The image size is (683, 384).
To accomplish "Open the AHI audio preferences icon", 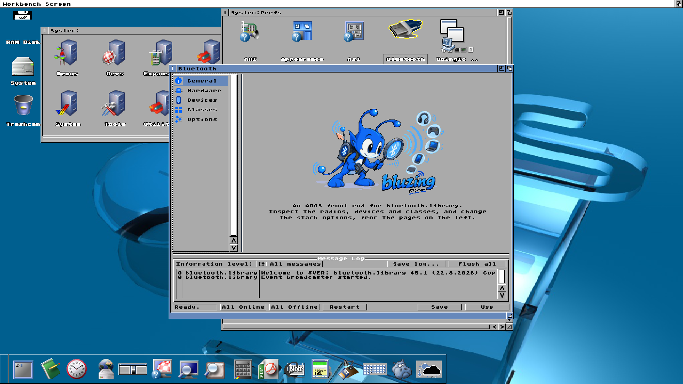I will (250, 32).
